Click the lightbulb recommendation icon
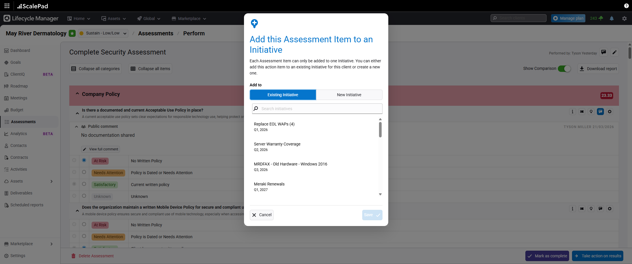 click(591, 112)
